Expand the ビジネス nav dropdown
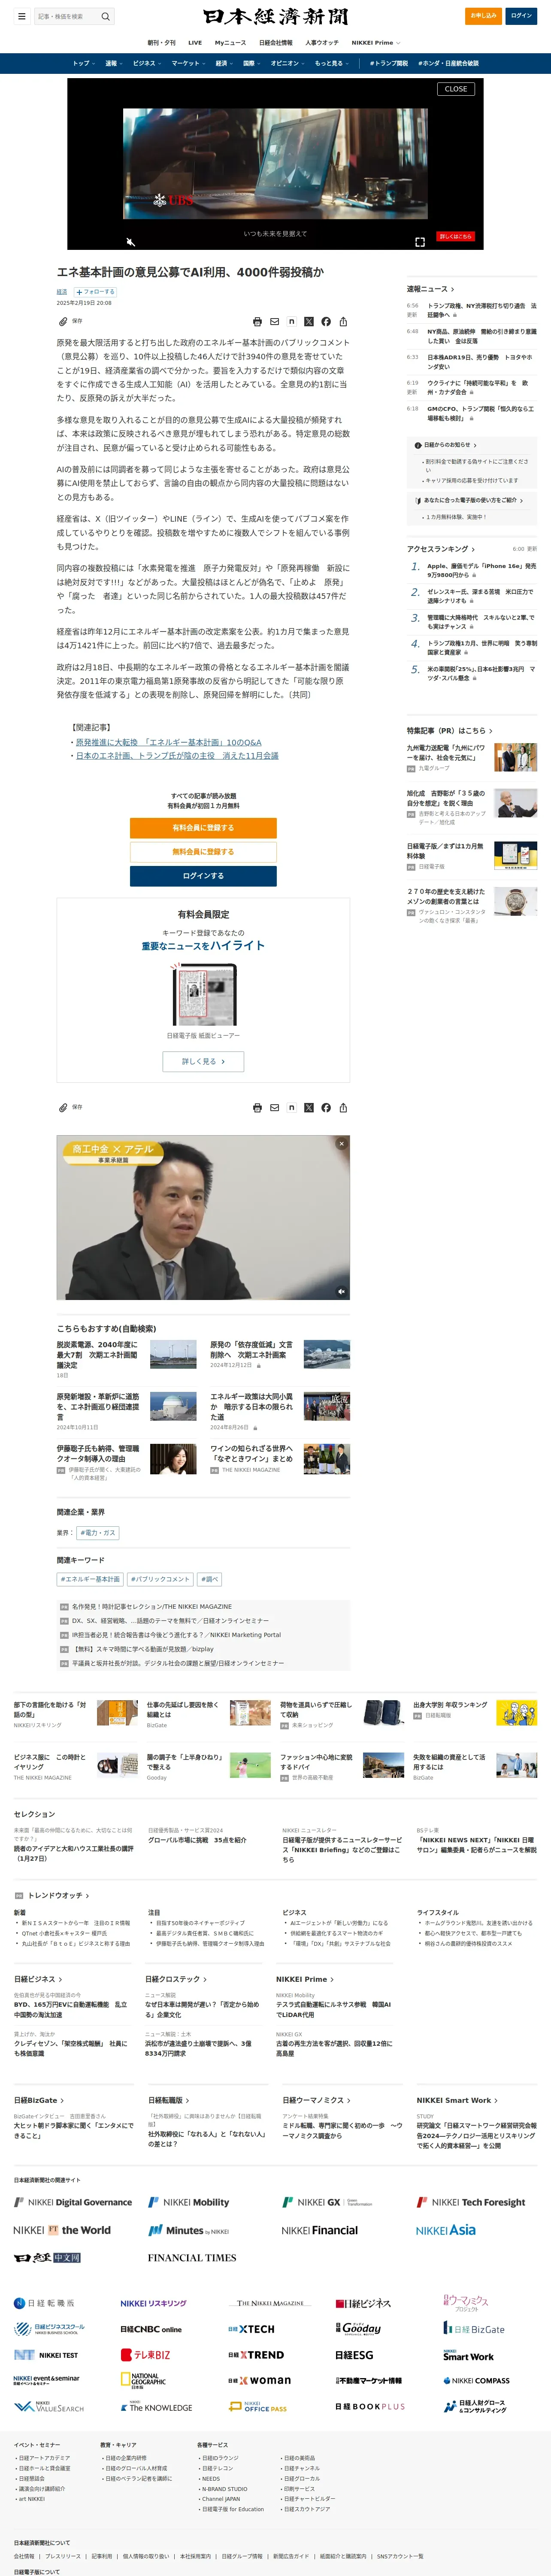Viewport: 551px width, 2576px height. tap(148, 63)
